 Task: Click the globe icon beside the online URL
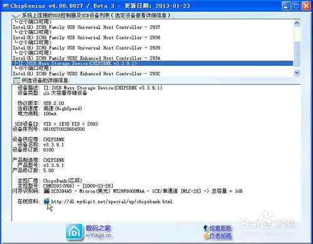click(47, 201)
